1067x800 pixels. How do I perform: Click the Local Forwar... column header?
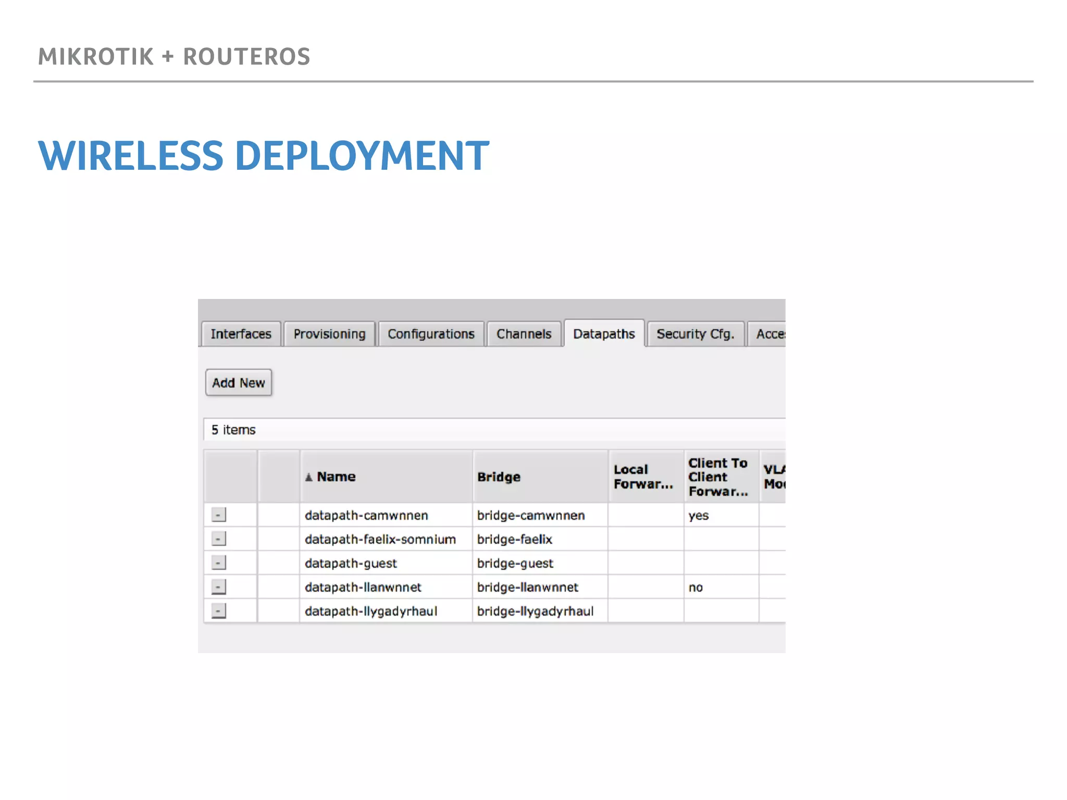click(646, 477)
